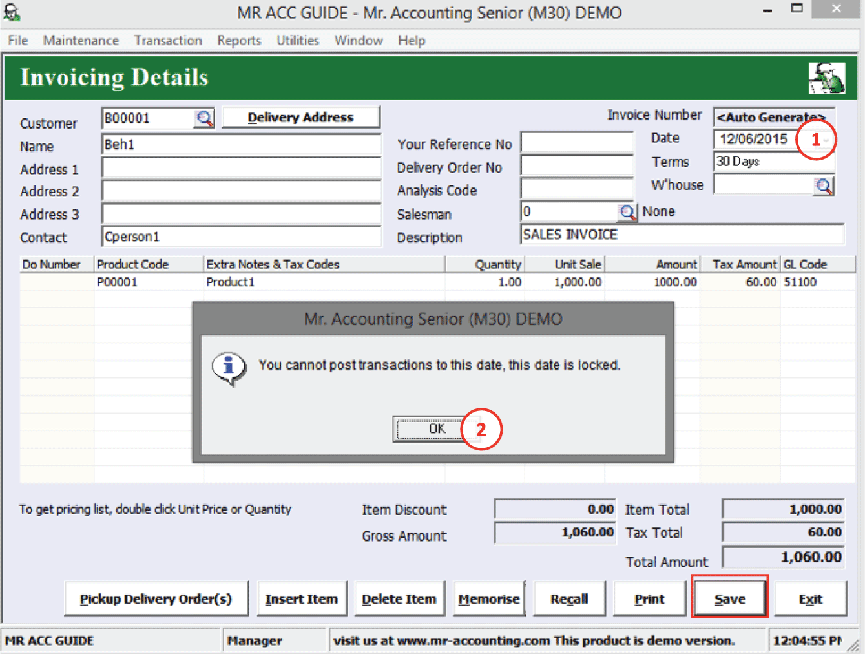Click the Extra Notes & Tax Codes header
This screenshot has height=654, width=865.
[x=324, y=264]
